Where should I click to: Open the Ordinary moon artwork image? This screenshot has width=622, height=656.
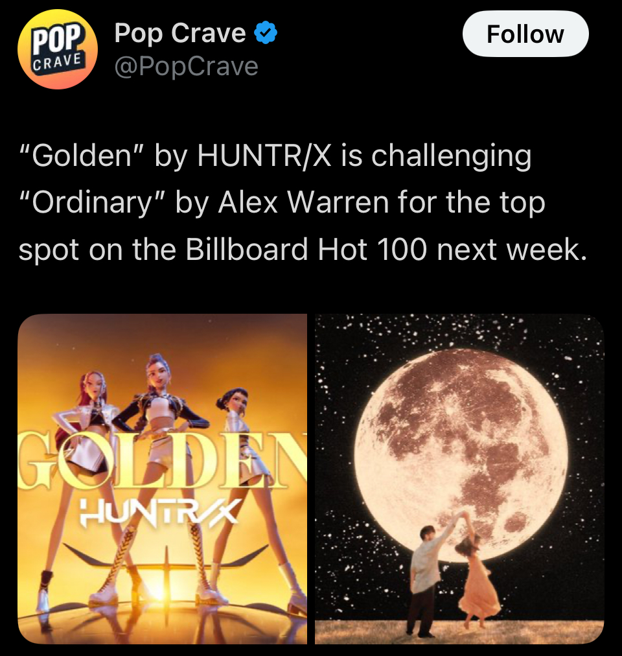pos(459,478)
